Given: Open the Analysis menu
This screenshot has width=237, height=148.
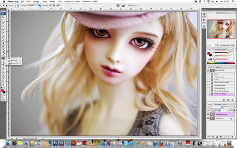Looking at the screenshot, I should [69, 2].
